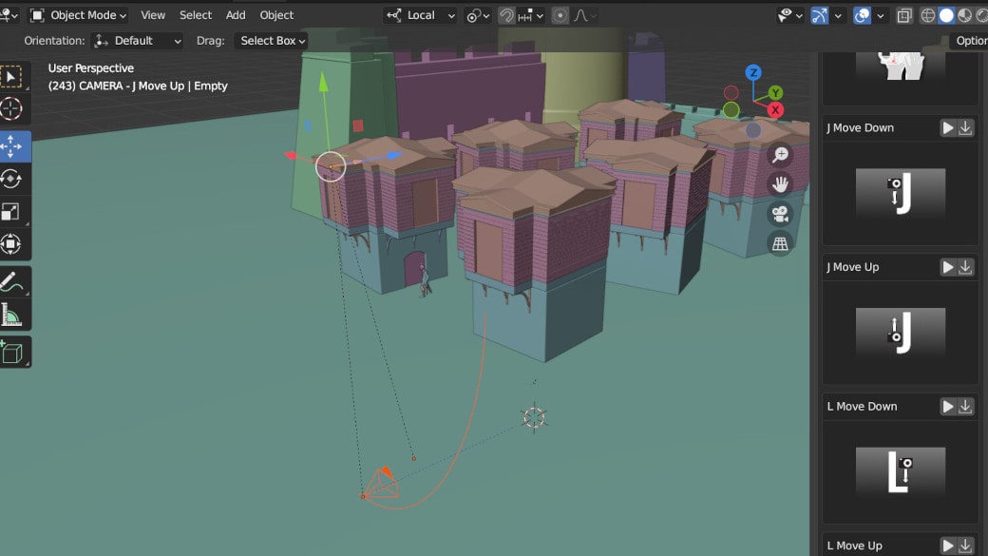Download the L Move Up preset
988x556 pixels.
(965, 546)
